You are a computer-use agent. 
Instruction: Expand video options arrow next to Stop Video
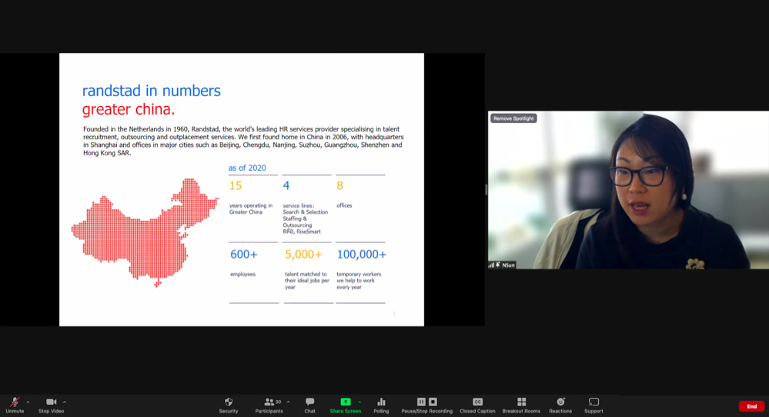point(65,402)
